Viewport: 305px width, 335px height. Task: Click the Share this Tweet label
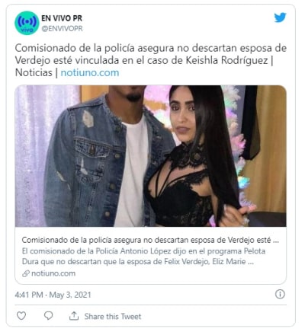tap(113, 316)
